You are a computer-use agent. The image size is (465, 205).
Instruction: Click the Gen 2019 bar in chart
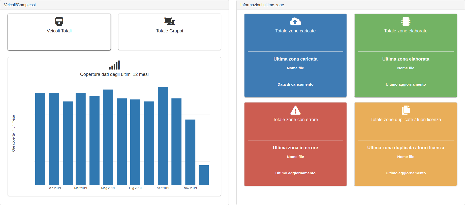click(x=54, y=139)
